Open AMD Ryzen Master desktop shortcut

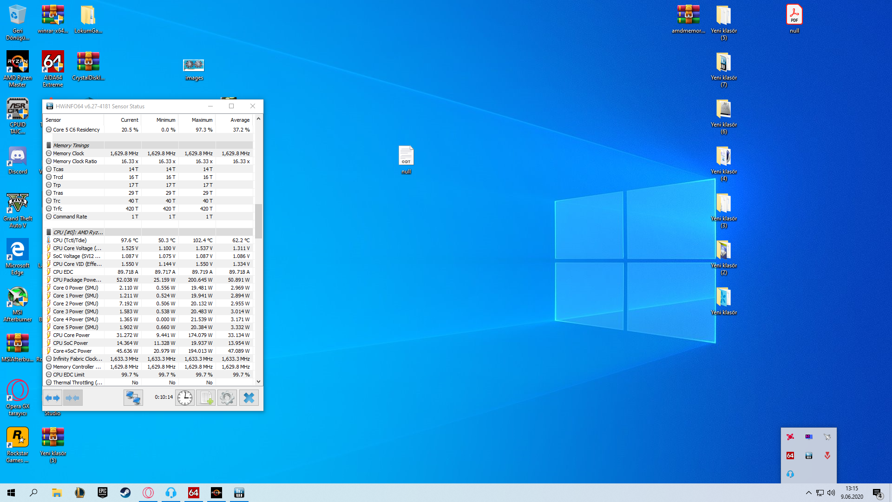18,69
